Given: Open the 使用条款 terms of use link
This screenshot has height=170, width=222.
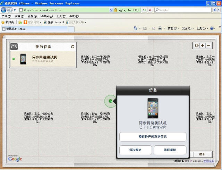Looking at the screenshot, I should [x=208, y=161].
